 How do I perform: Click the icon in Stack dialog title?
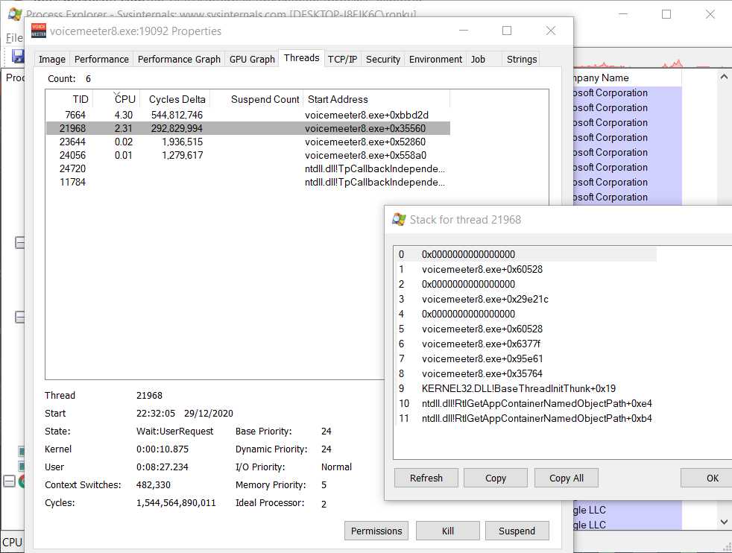click(x=400, y=219)
